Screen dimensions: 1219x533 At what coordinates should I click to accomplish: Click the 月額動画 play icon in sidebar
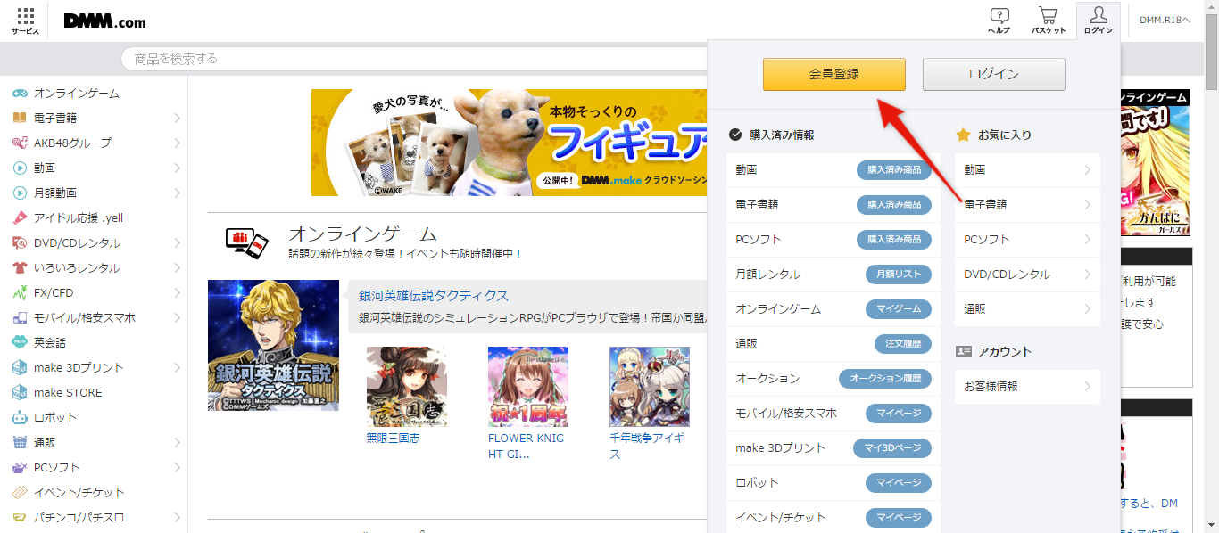[x=19, y=193]
